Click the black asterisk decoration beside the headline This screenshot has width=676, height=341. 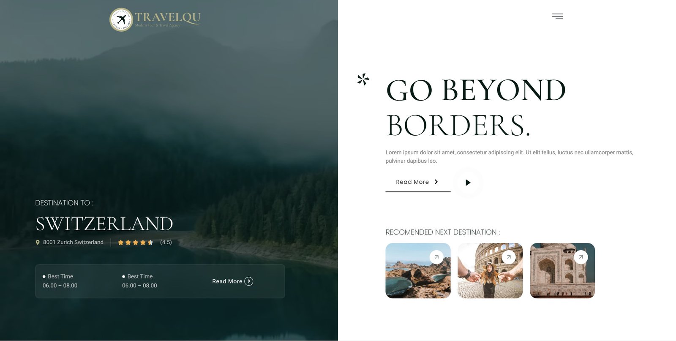[x=363, y=79]
